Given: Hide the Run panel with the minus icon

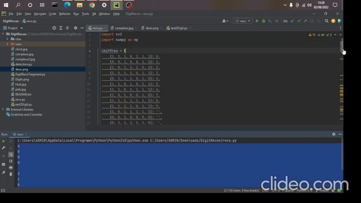Looking at the screenshot, I should (340, 134).
